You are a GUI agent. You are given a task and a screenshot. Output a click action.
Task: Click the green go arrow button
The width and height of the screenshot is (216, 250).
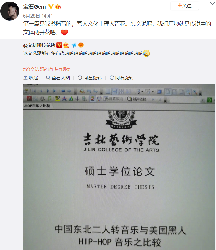pos(209,100)
